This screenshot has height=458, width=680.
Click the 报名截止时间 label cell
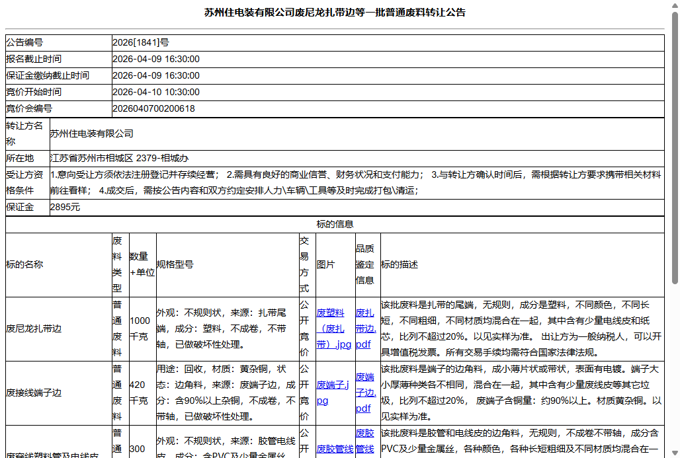[x=59, y=59]
